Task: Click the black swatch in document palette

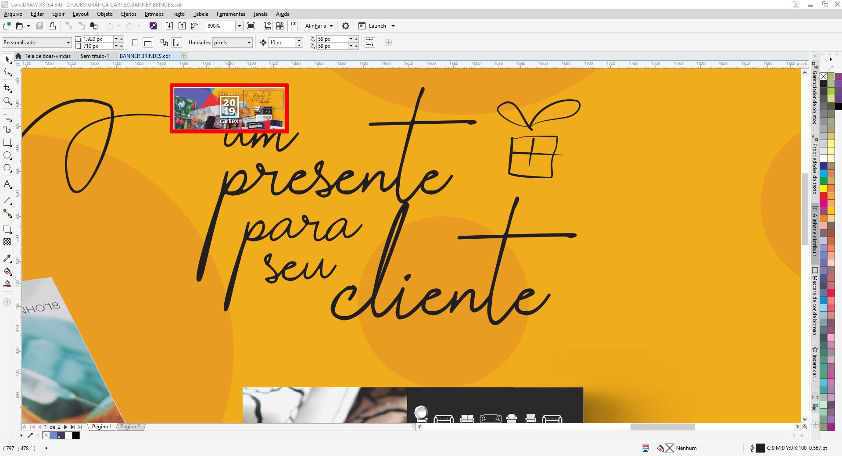Action: pyautogui.click(x=76, y=435)
